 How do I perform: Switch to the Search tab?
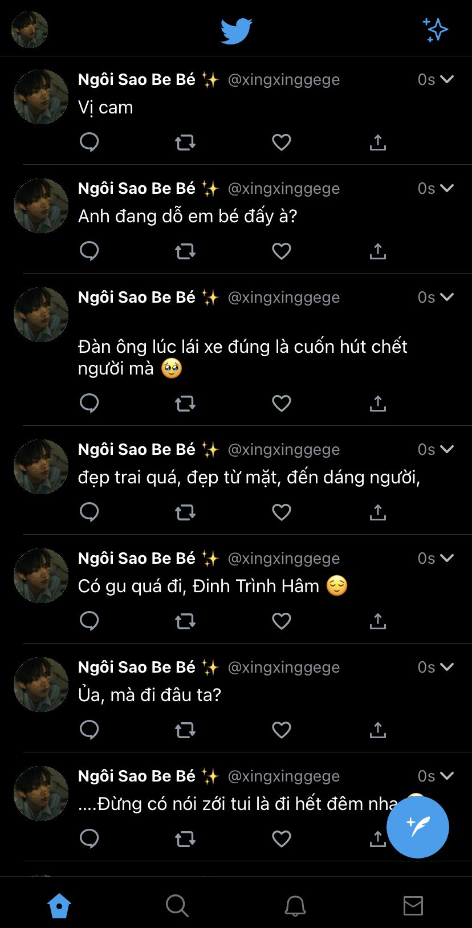coord(177,905)
